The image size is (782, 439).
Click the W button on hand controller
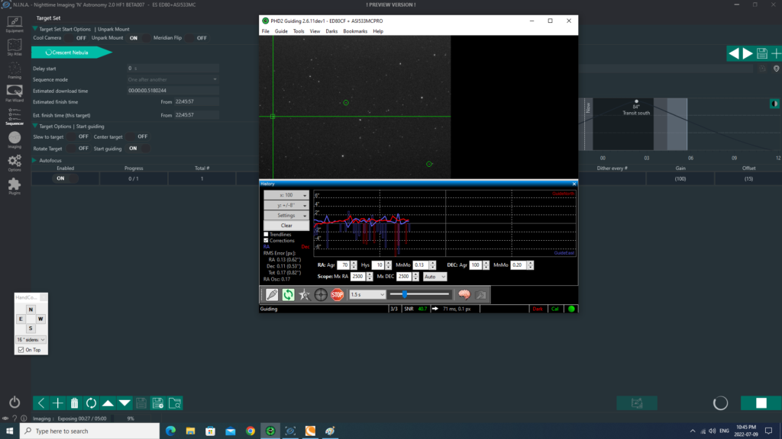pos(40,319)
